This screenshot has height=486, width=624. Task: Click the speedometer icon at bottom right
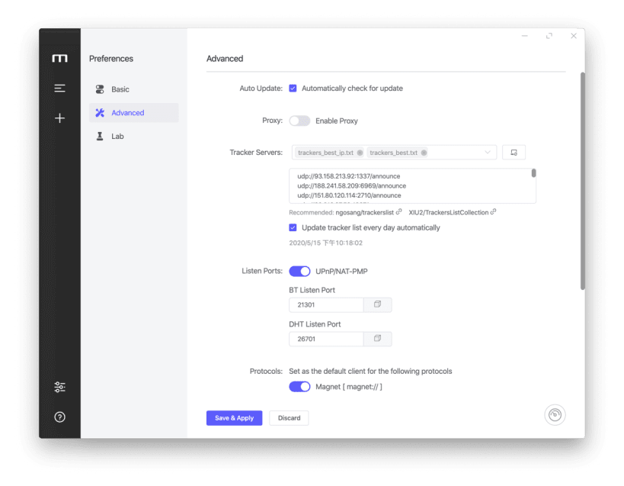coord(555,415)
